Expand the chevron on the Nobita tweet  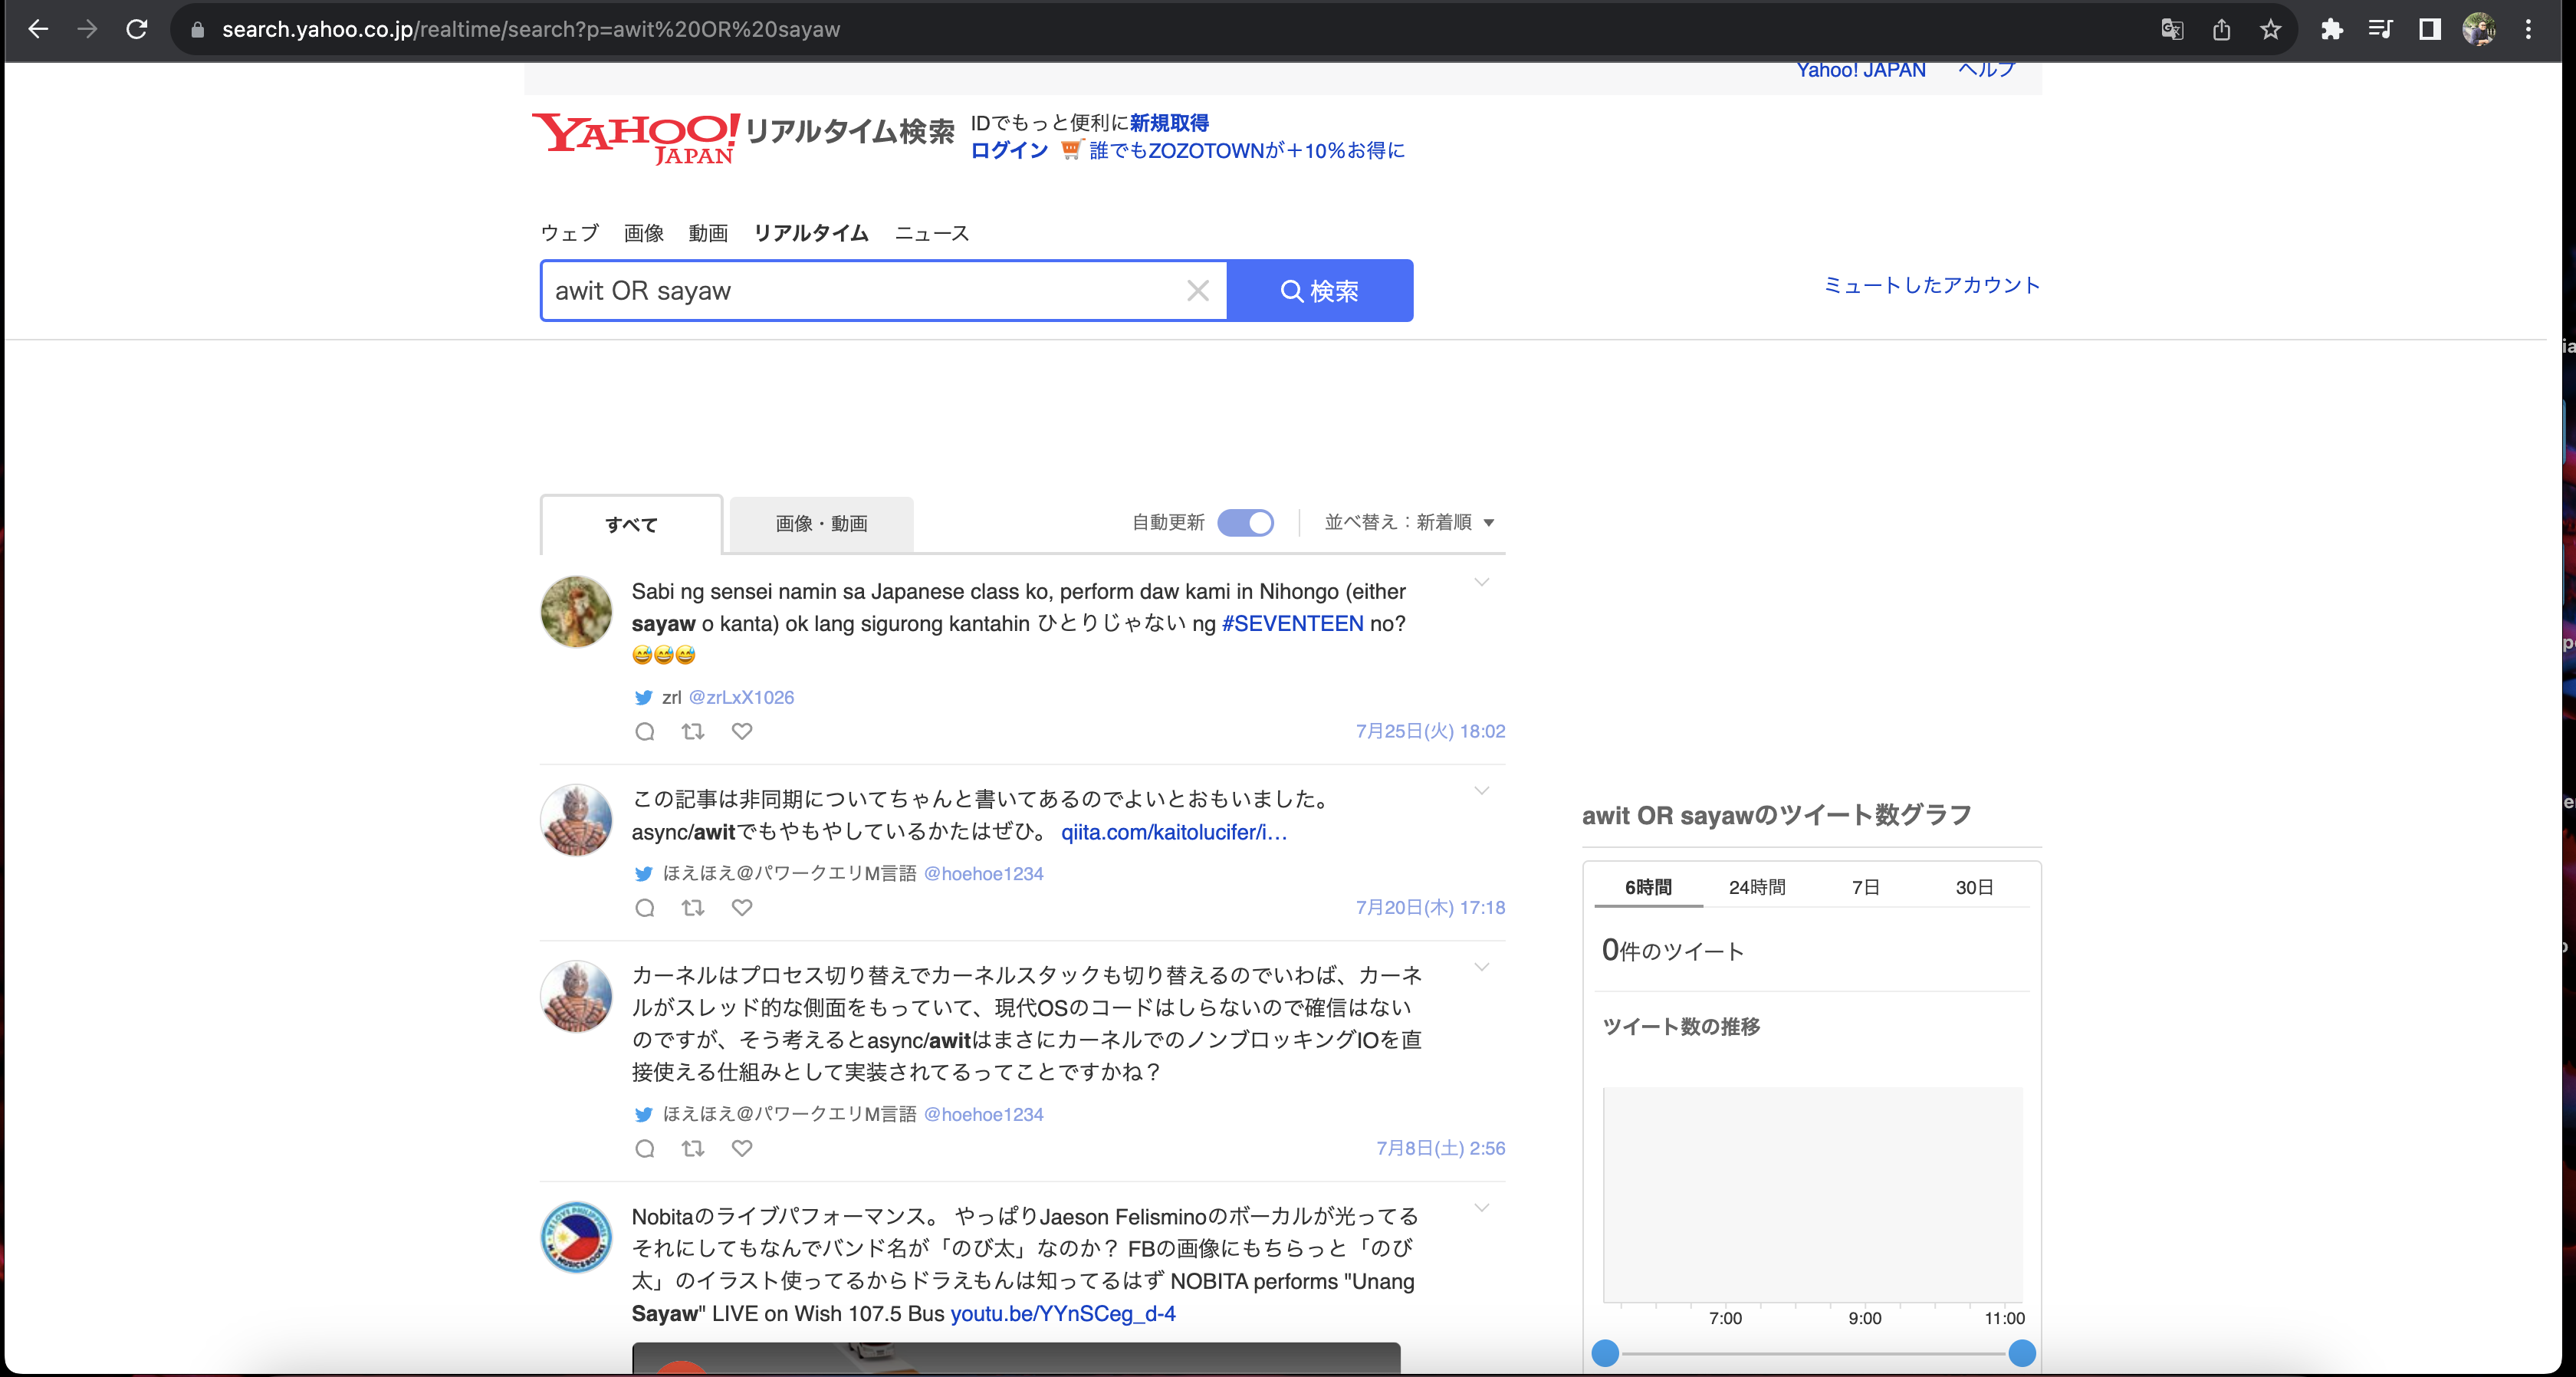[1482, 1208]
